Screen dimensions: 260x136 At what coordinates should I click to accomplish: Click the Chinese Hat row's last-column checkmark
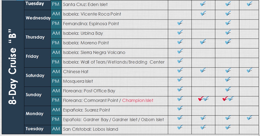click(249, 70)
